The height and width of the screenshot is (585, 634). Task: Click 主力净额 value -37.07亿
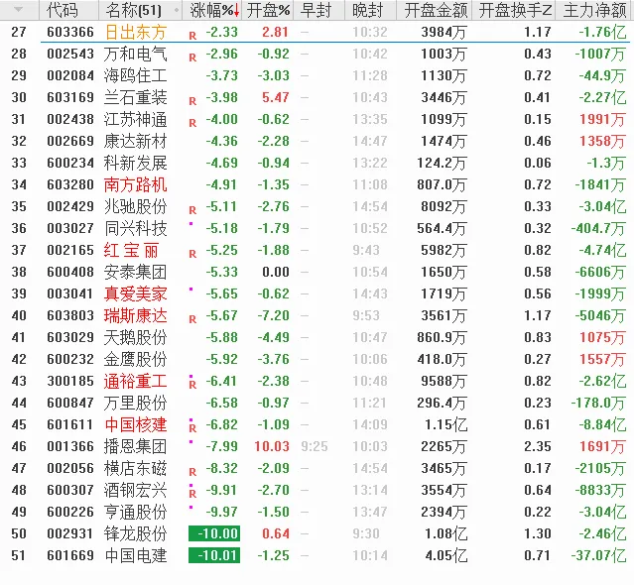click(598, 555)
